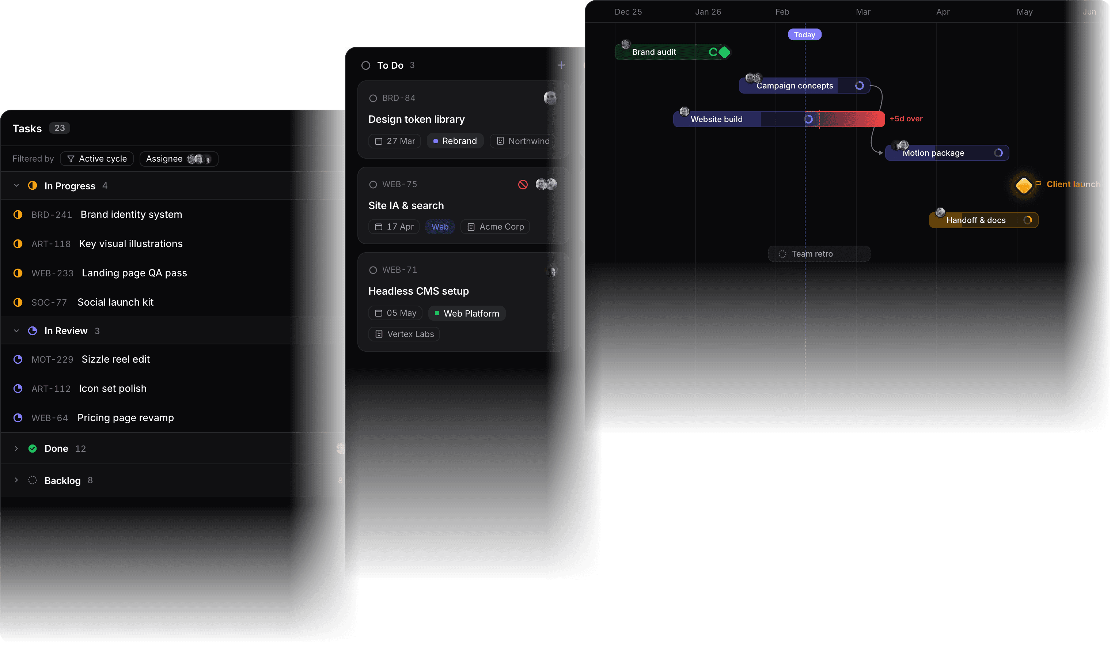The image size is (1111, 658).
Task: Click status icon of BRD-241 row
Action: click(18, 215)
